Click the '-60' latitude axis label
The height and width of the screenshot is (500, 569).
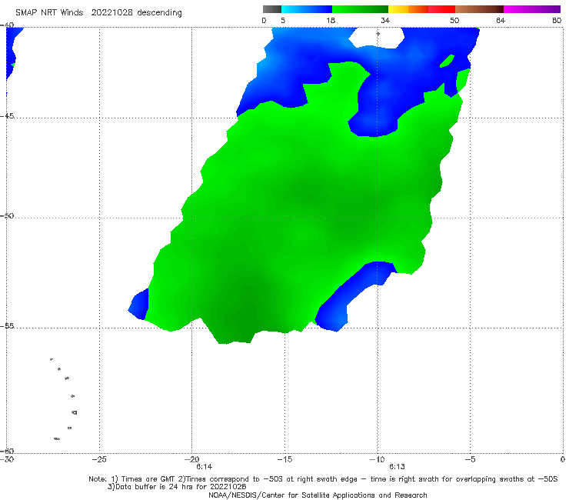7,451
